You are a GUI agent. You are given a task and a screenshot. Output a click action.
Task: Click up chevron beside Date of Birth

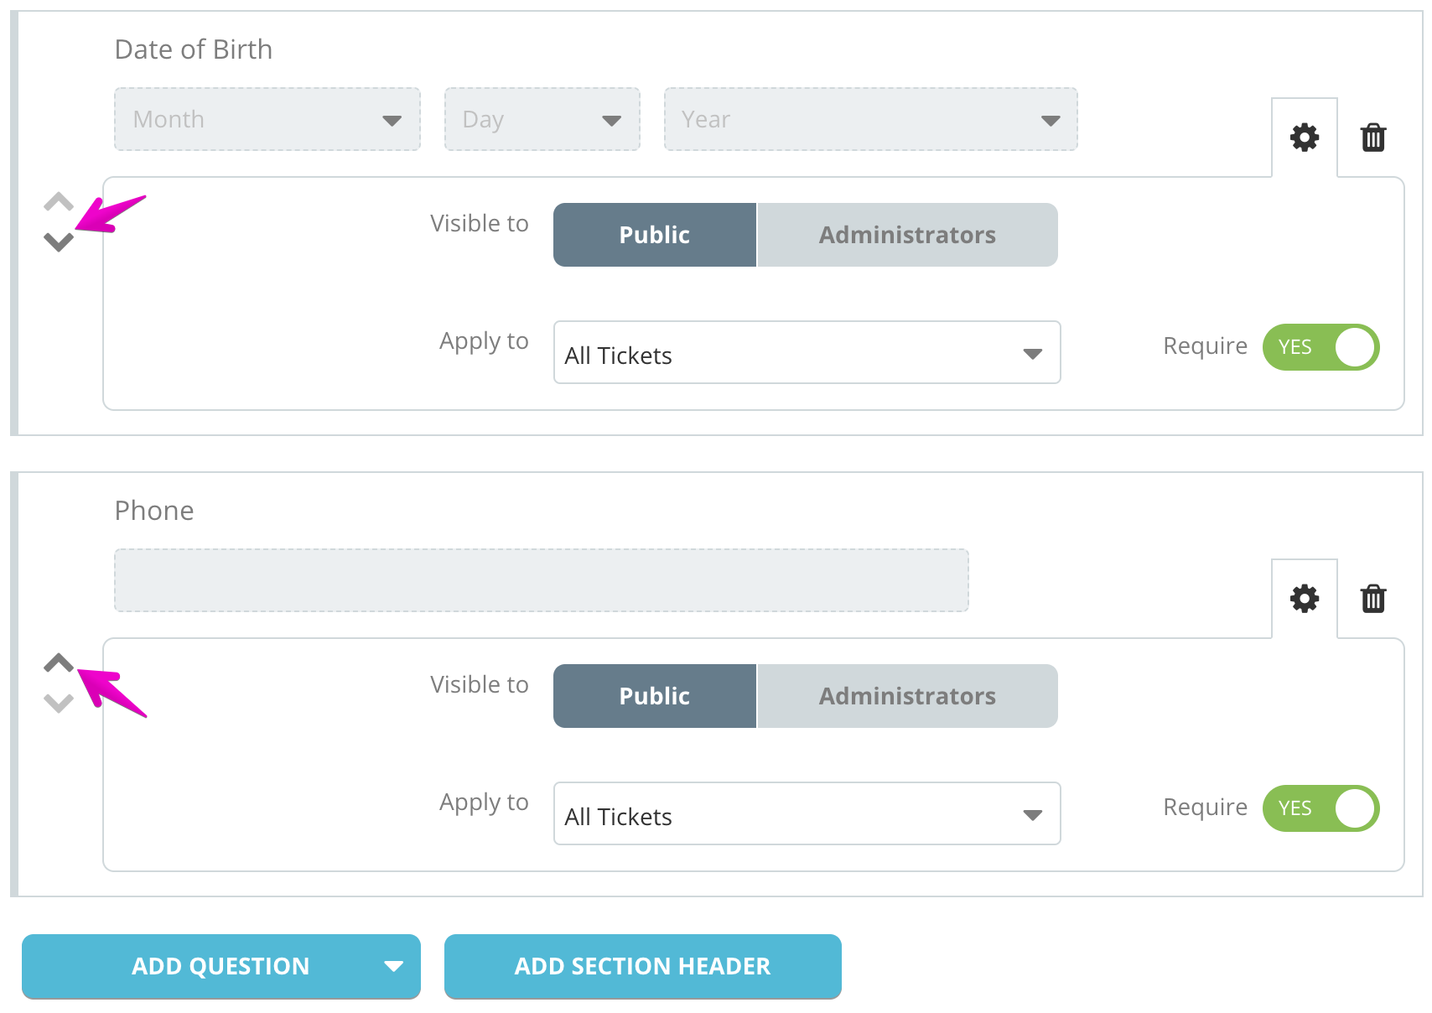(59, 202)
